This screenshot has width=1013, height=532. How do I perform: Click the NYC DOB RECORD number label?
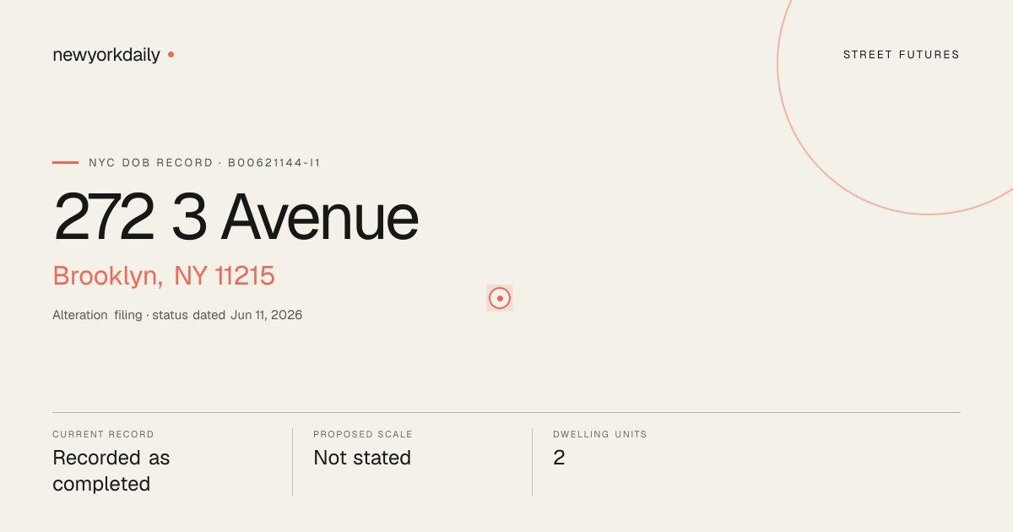(204, 162)
